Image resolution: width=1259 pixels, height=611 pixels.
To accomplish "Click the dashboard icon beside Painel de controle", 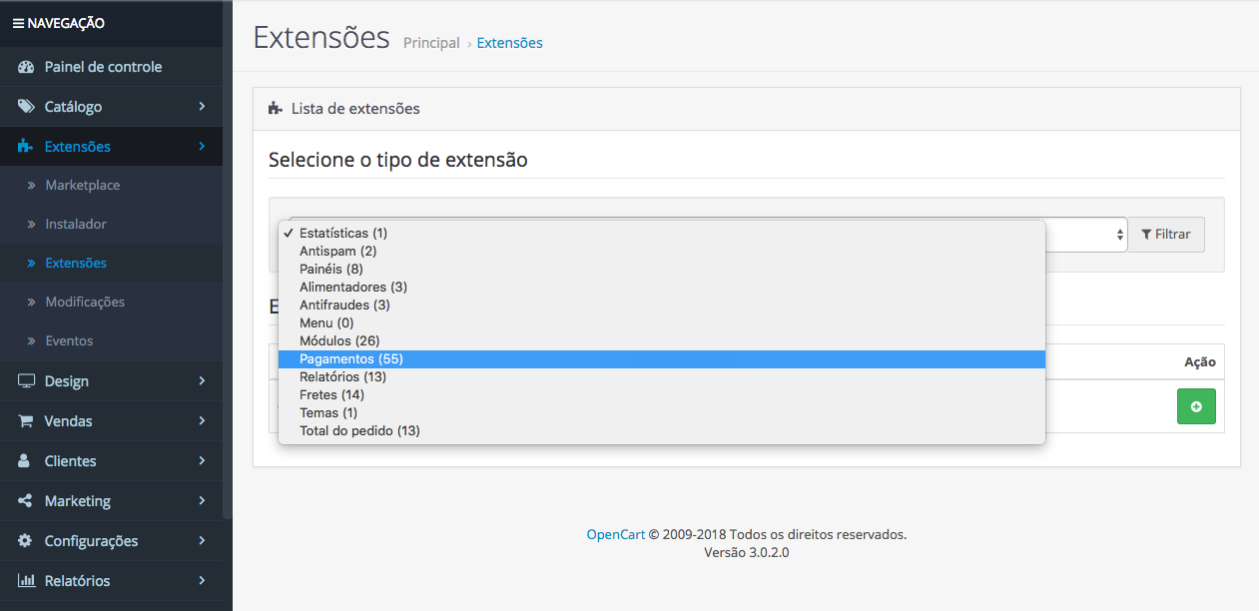I will tap(26, 67).
